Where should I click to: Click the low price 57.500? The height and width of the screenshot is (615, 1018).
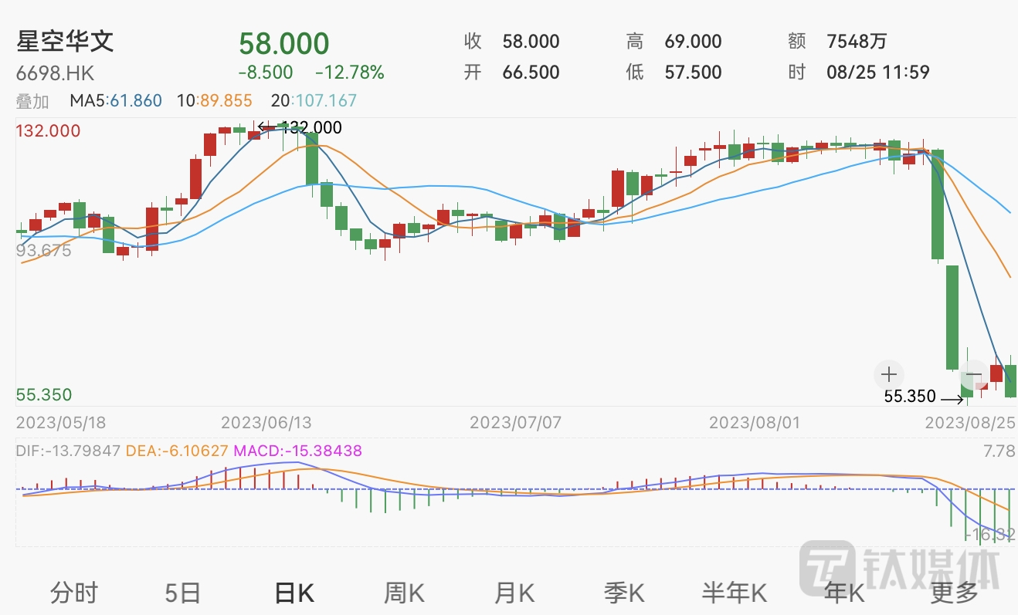693,73
